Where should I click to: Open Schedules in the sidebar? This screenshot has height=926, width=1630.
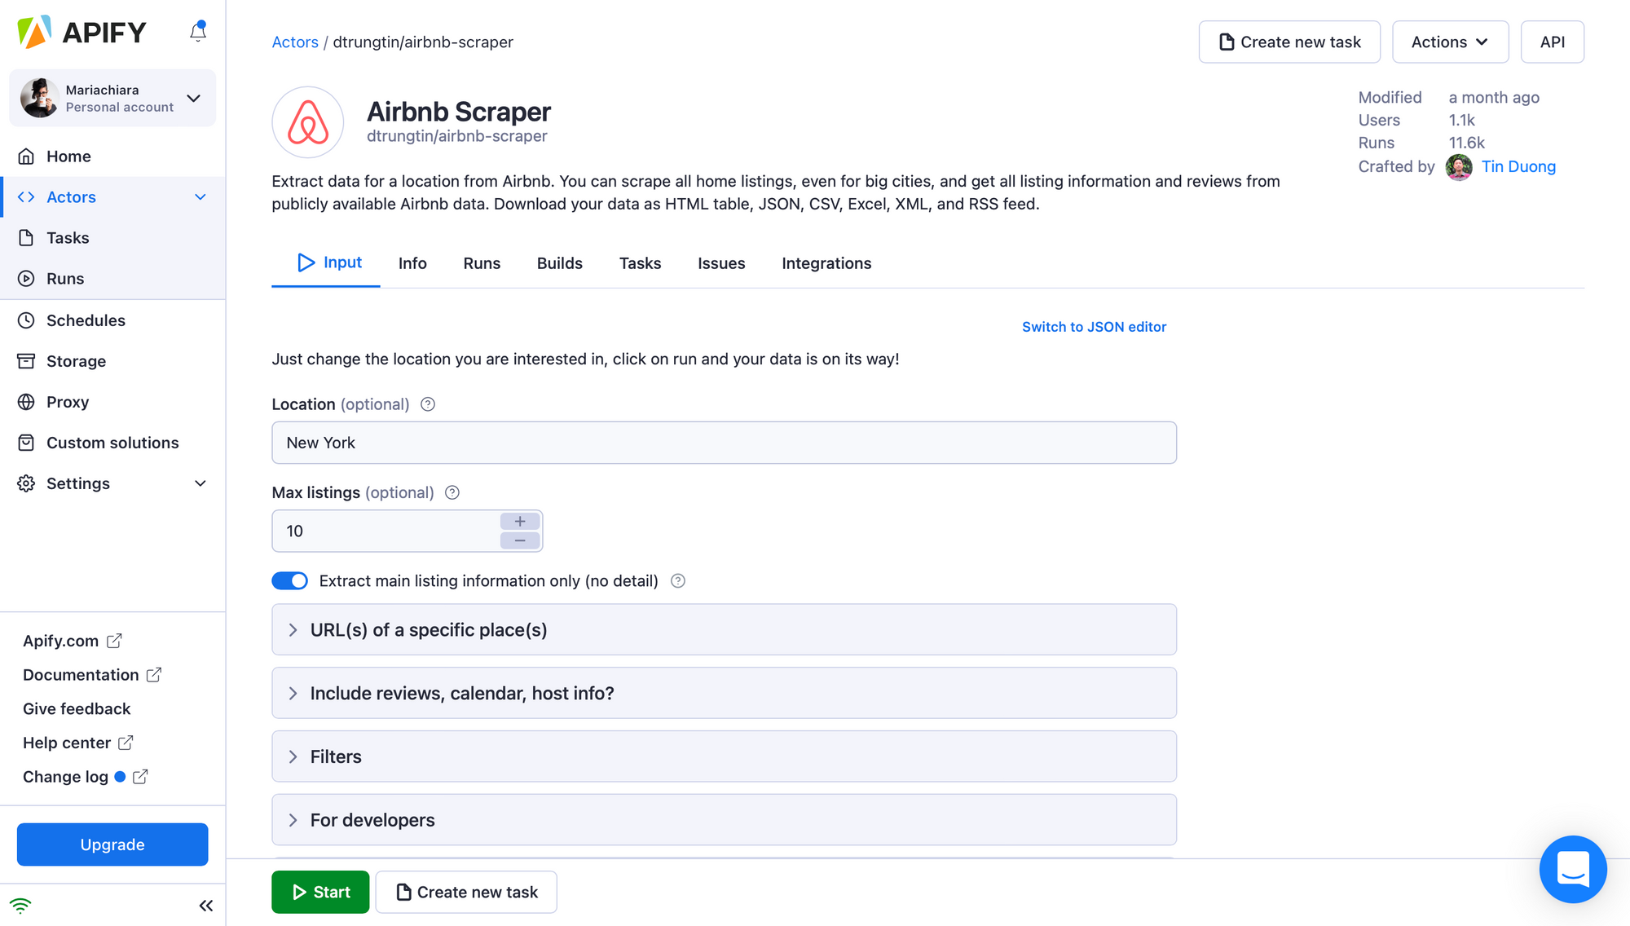pyautogui.click(x=112, y=320)
